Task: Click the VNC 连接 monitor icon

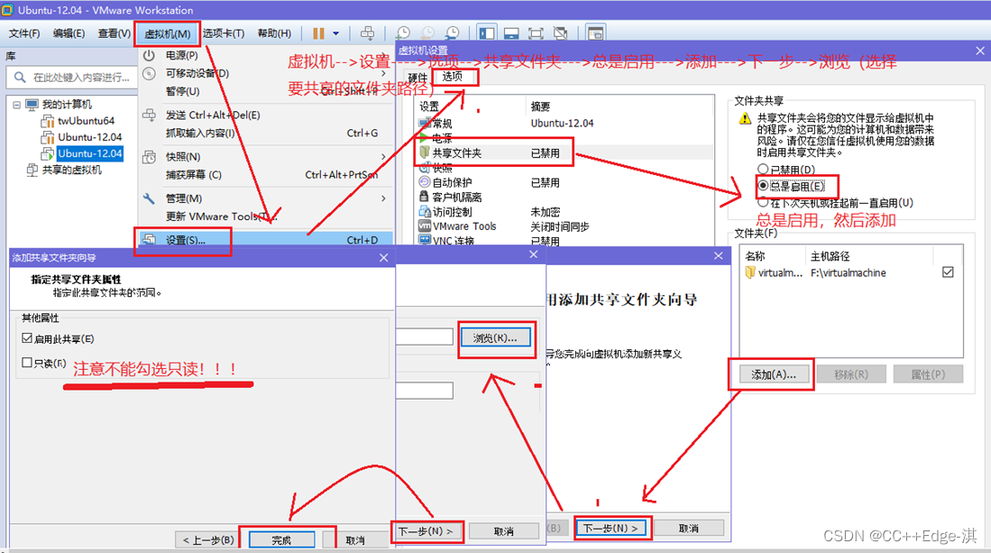Action: pos(425,240)
